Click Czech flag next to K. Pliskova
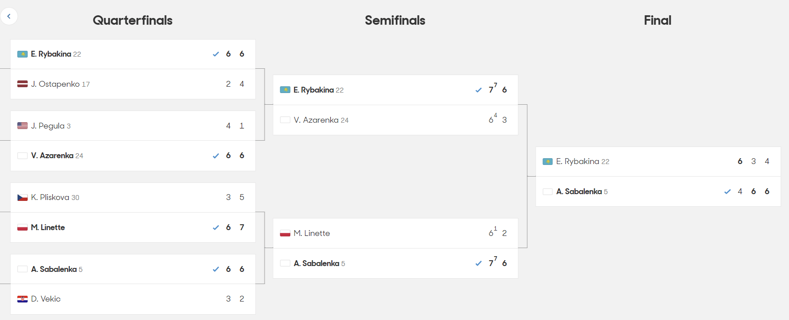Screen dimensions: 789x320 point(22,197)
